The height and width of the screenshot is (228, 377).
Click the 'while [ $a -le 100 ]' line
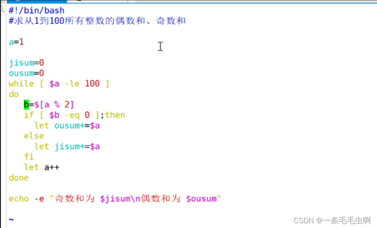point(59,83)
